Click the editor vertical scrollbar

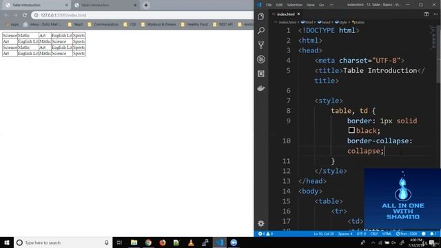pyautogui.click(x=439, y=55)
